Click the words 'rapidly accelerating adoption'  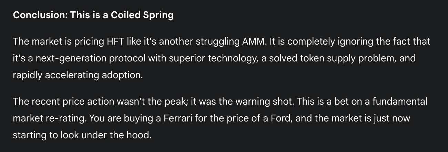(x=77, y=75)
